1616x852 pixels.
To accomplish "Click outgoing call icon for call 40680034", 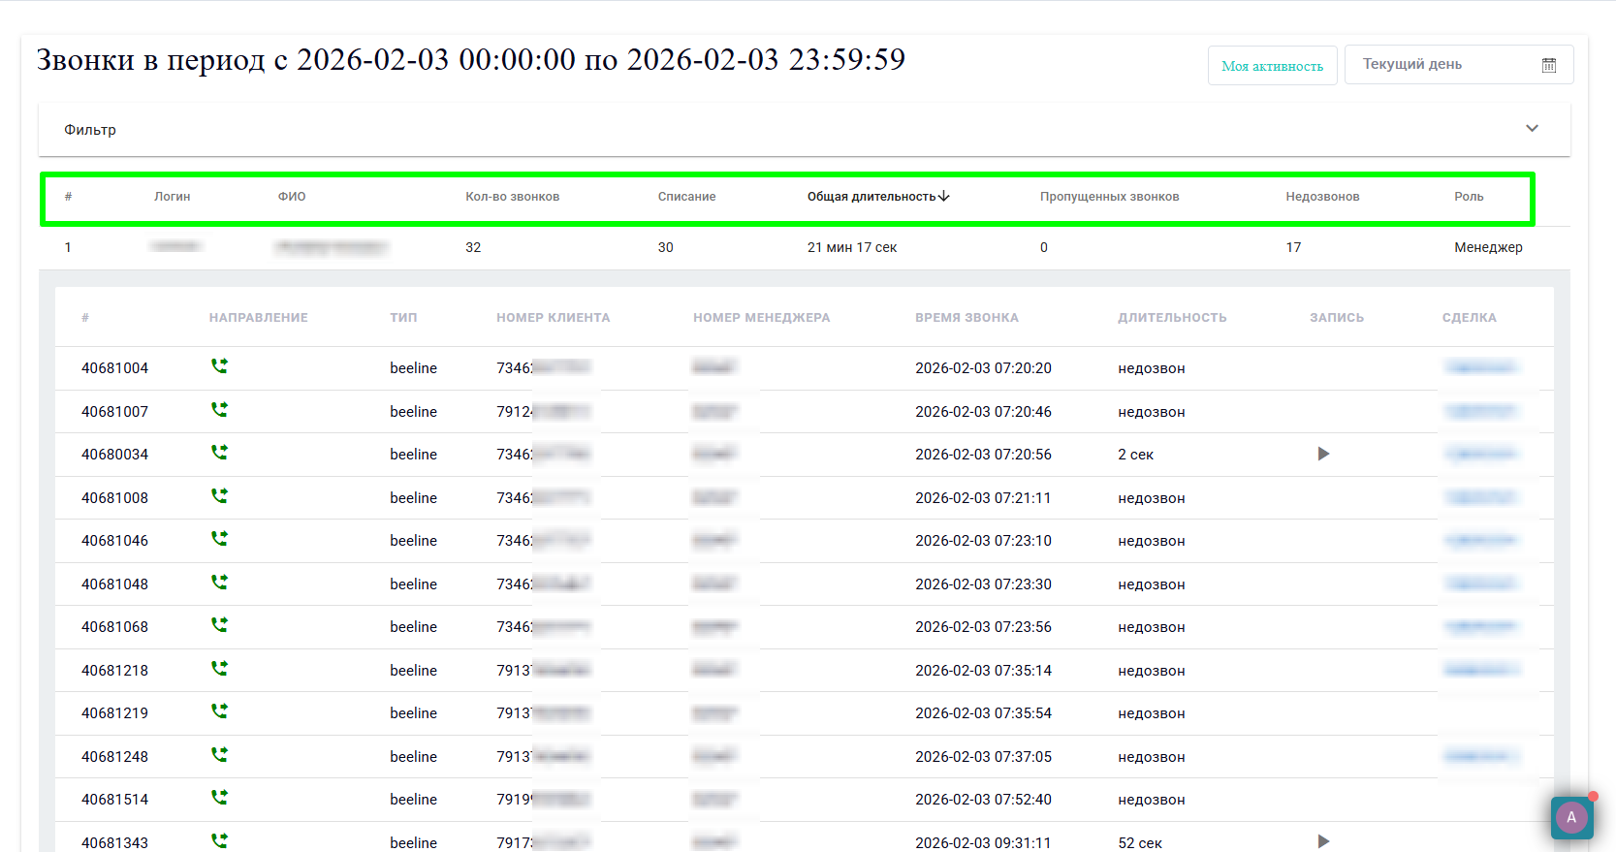I will pos(220,453).
